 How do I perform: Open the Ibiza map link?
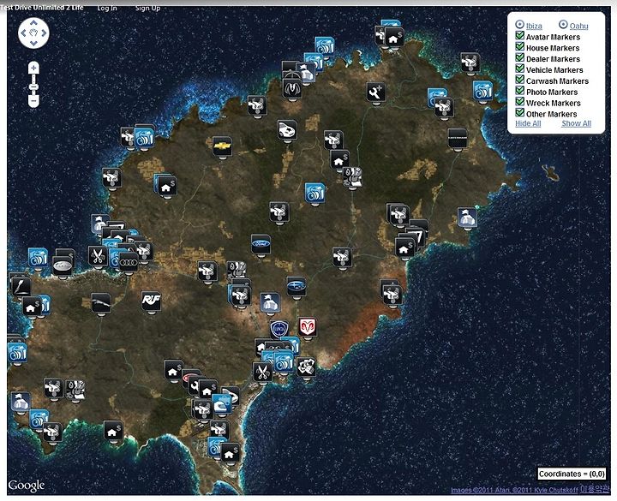[534, 26]
